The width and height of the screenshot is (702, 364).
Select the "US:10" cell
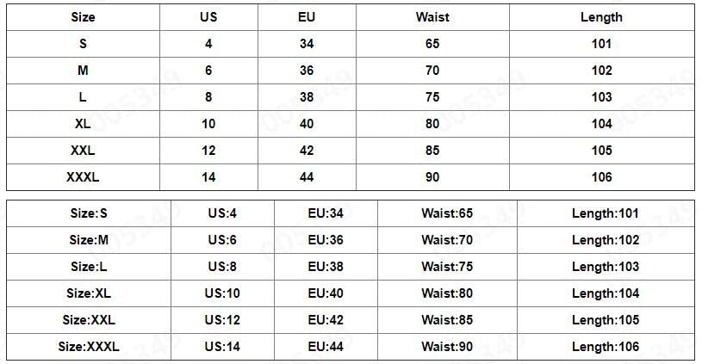pos(222,293)
